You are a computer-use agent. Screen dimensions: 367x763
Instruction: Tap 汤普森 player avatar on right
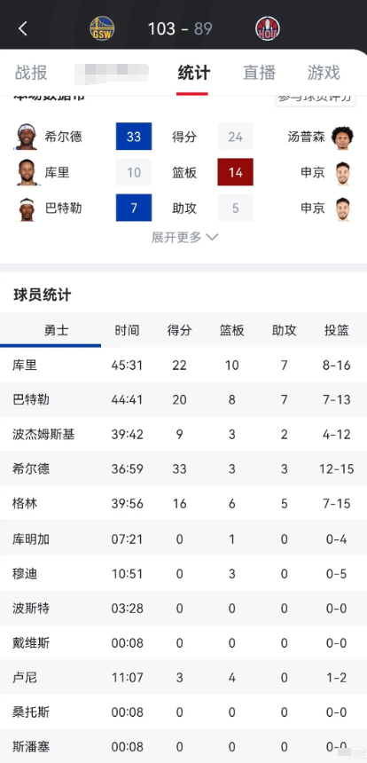[x=342, y=137]
